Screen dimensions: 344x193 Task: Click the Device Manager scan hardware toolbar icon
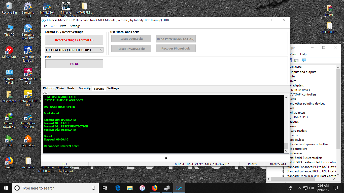[304, 60]
